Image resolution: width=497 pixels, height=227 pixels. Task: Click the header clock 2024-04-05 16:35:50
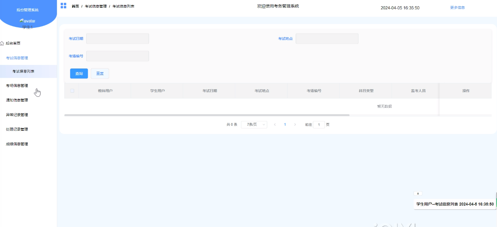tap(400, 8)
